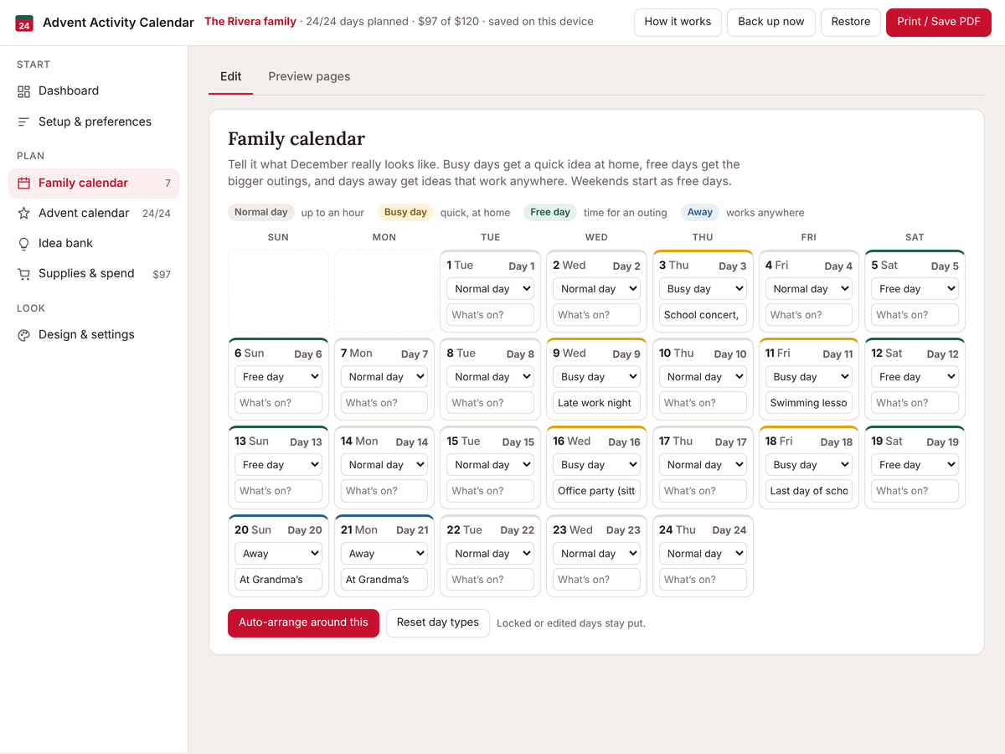This screenshot has width=1005, height=754.
Task: Click At Grandma's field for 21 Mon
Action: [x=384, y=580]
